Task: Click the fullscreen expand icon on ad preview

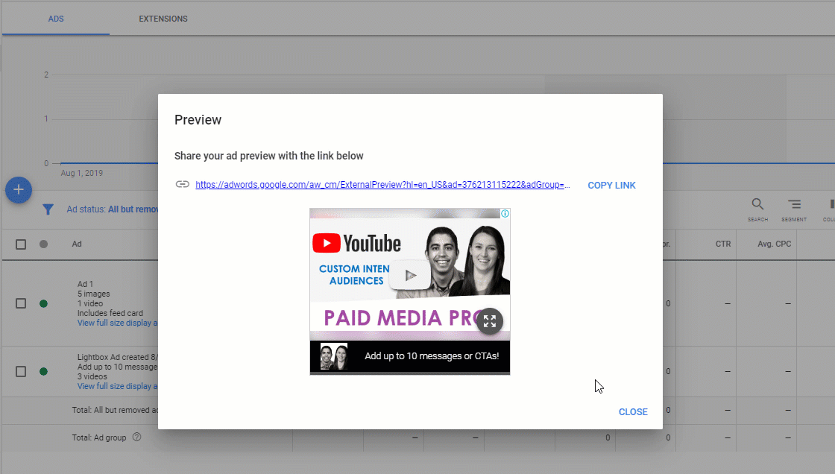Action: pos(489,321)
